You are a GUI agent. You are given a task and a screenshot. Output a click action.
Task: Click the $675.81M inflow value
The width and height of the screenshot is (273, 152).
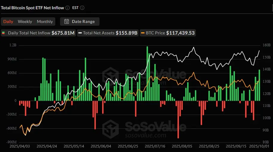point(63,33)
